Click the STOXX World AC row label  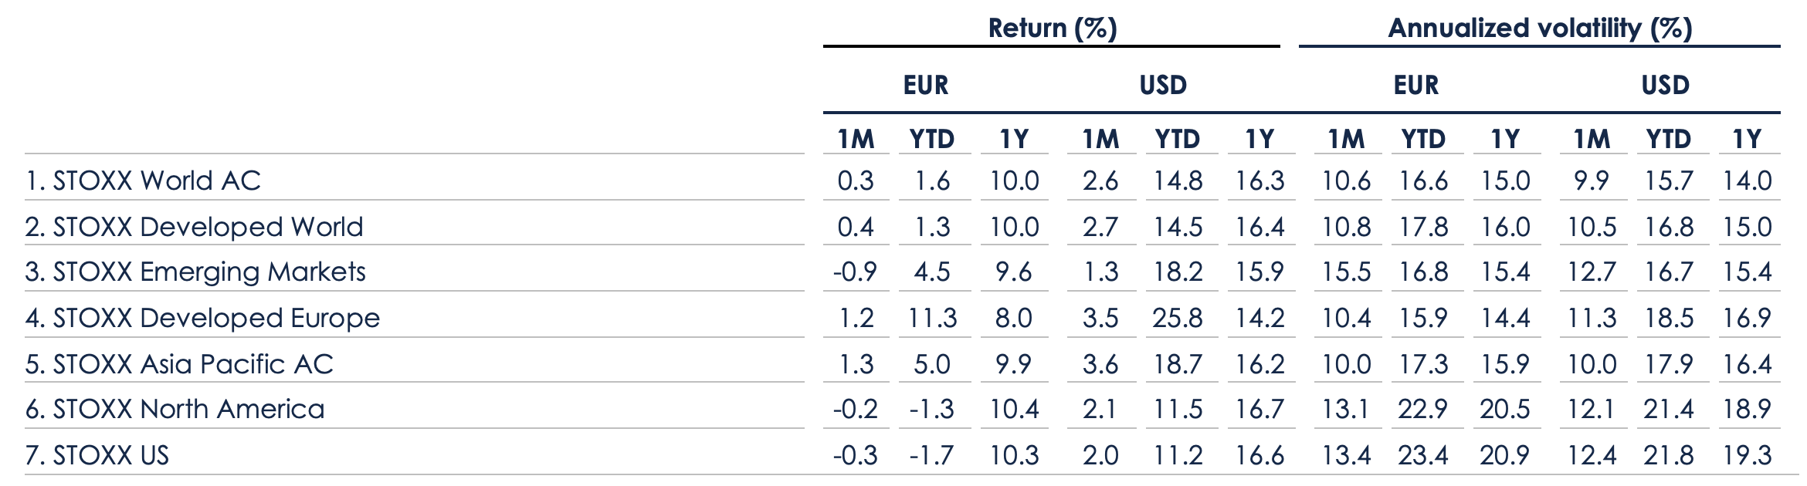[144, 181]
